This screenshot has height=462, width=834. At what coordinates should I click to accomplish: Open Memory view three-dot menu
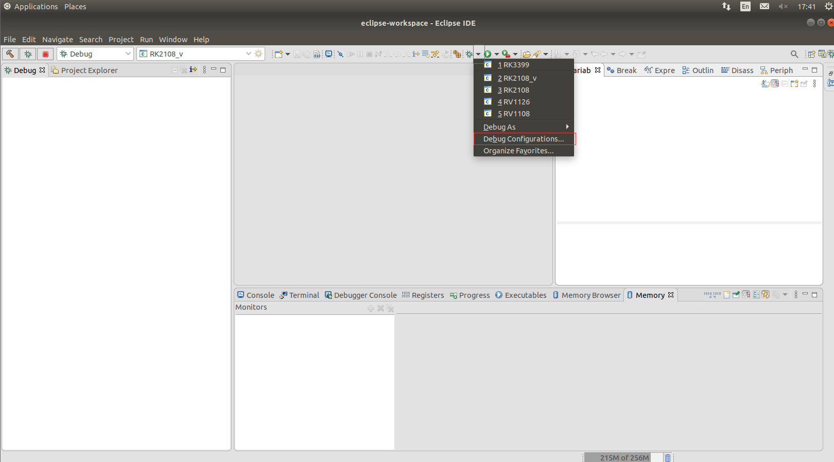pos(796,295)
